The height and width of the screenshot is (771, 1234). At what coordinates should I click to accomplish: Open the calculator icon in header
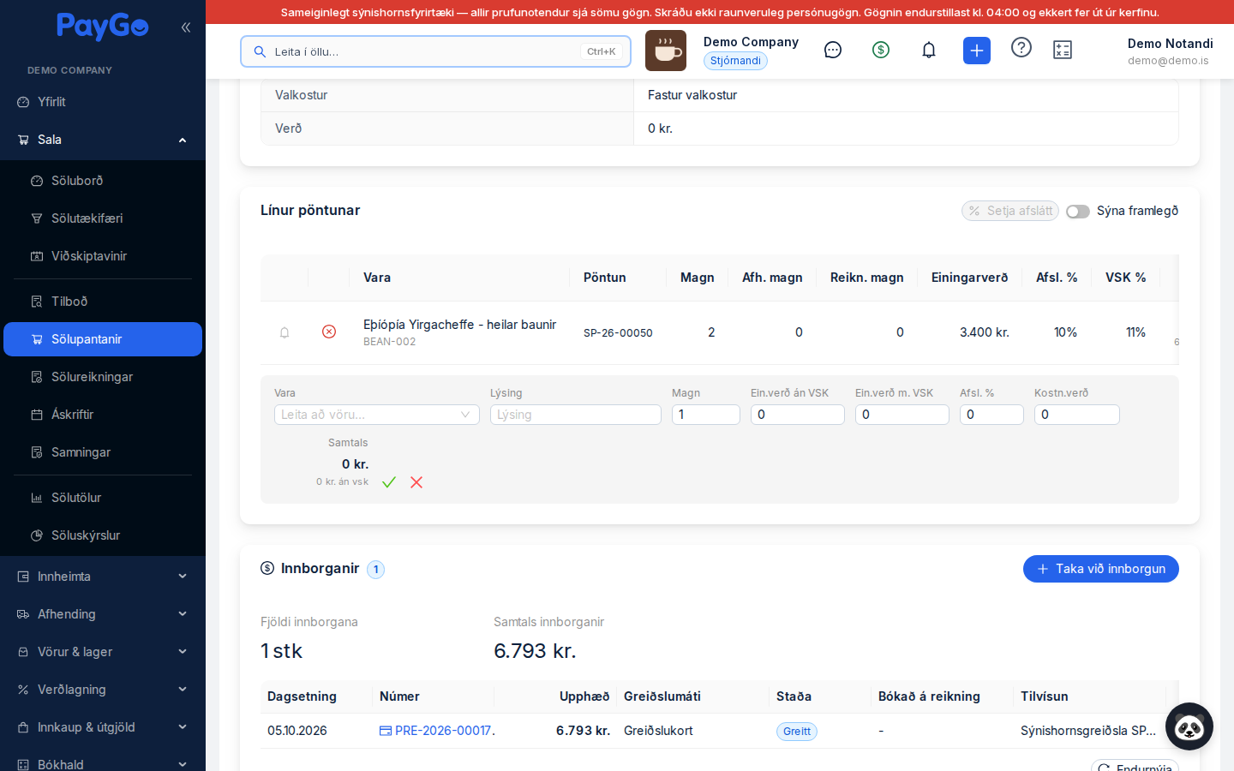point(1063,51)
